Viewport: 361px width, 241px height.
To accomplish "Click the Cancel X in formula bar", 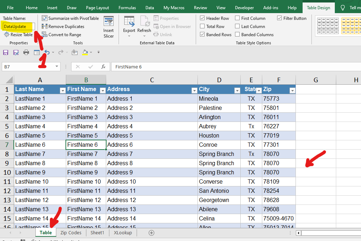I will 78,67.
